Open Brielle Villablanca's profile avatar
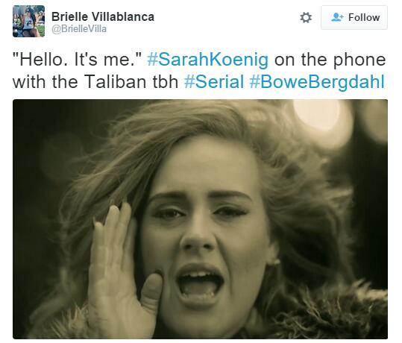Image resolution: width=402 pixels, height=343 pixels. (x=28, y=22)
